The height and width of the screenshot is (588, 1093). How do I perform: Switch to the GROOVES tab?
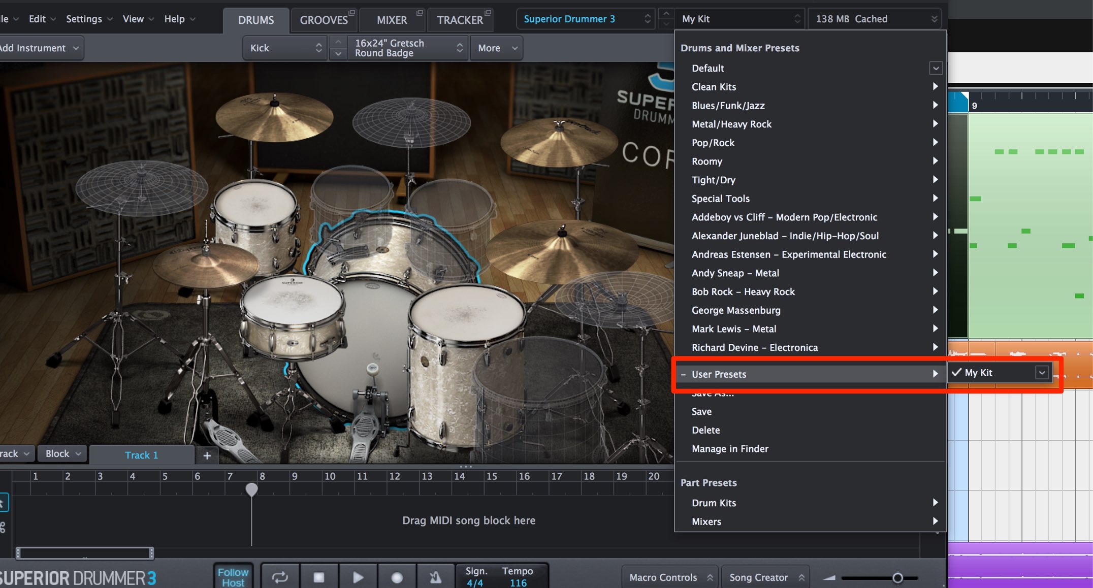click(x=324, y=20)
